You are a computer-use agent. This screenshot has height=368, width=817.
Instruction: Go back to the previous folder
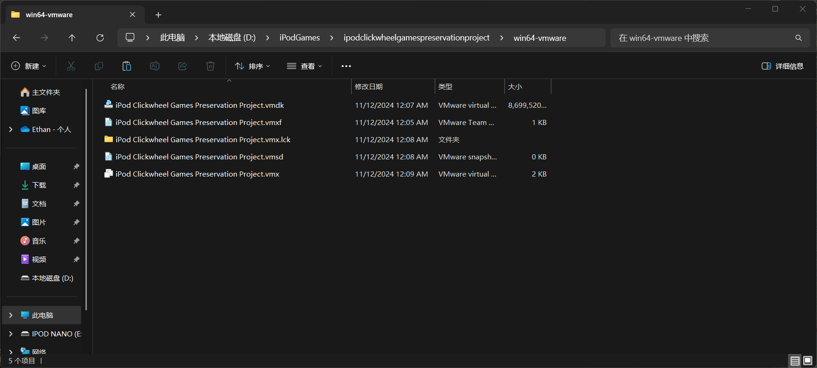point(17,38)
